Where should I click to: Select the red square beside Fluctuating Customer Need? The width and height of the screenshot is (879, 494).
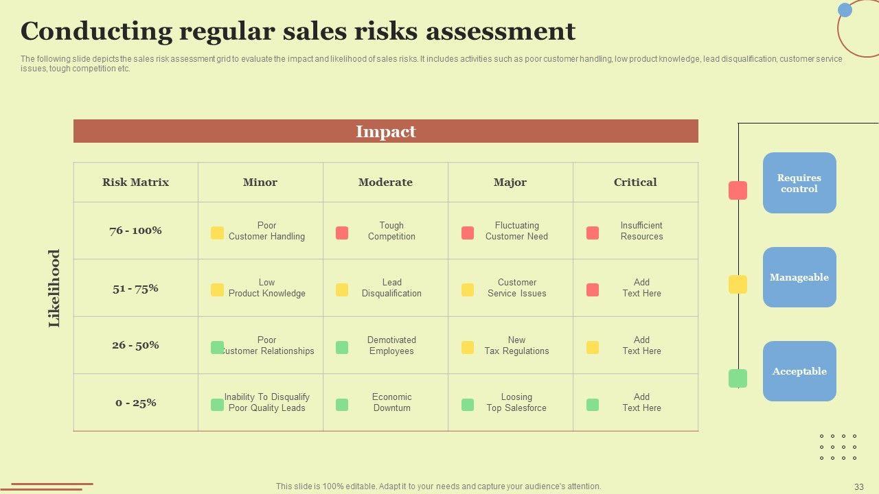(468, 233)
